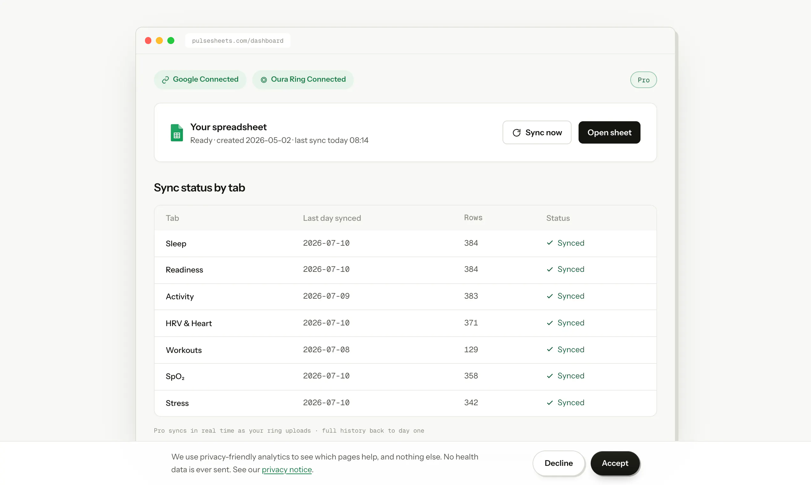Click the Stress row last synced date
The image size is (811, 485).
click(326, 402)
